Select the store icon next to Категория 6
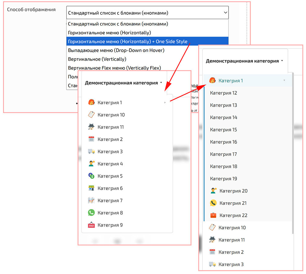Screen dimensions: 306x274 [x=91, y=188]
